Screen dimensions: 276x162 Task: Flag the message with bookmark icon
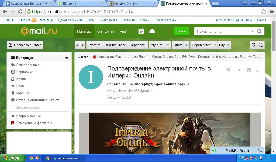tap(228, 70)
